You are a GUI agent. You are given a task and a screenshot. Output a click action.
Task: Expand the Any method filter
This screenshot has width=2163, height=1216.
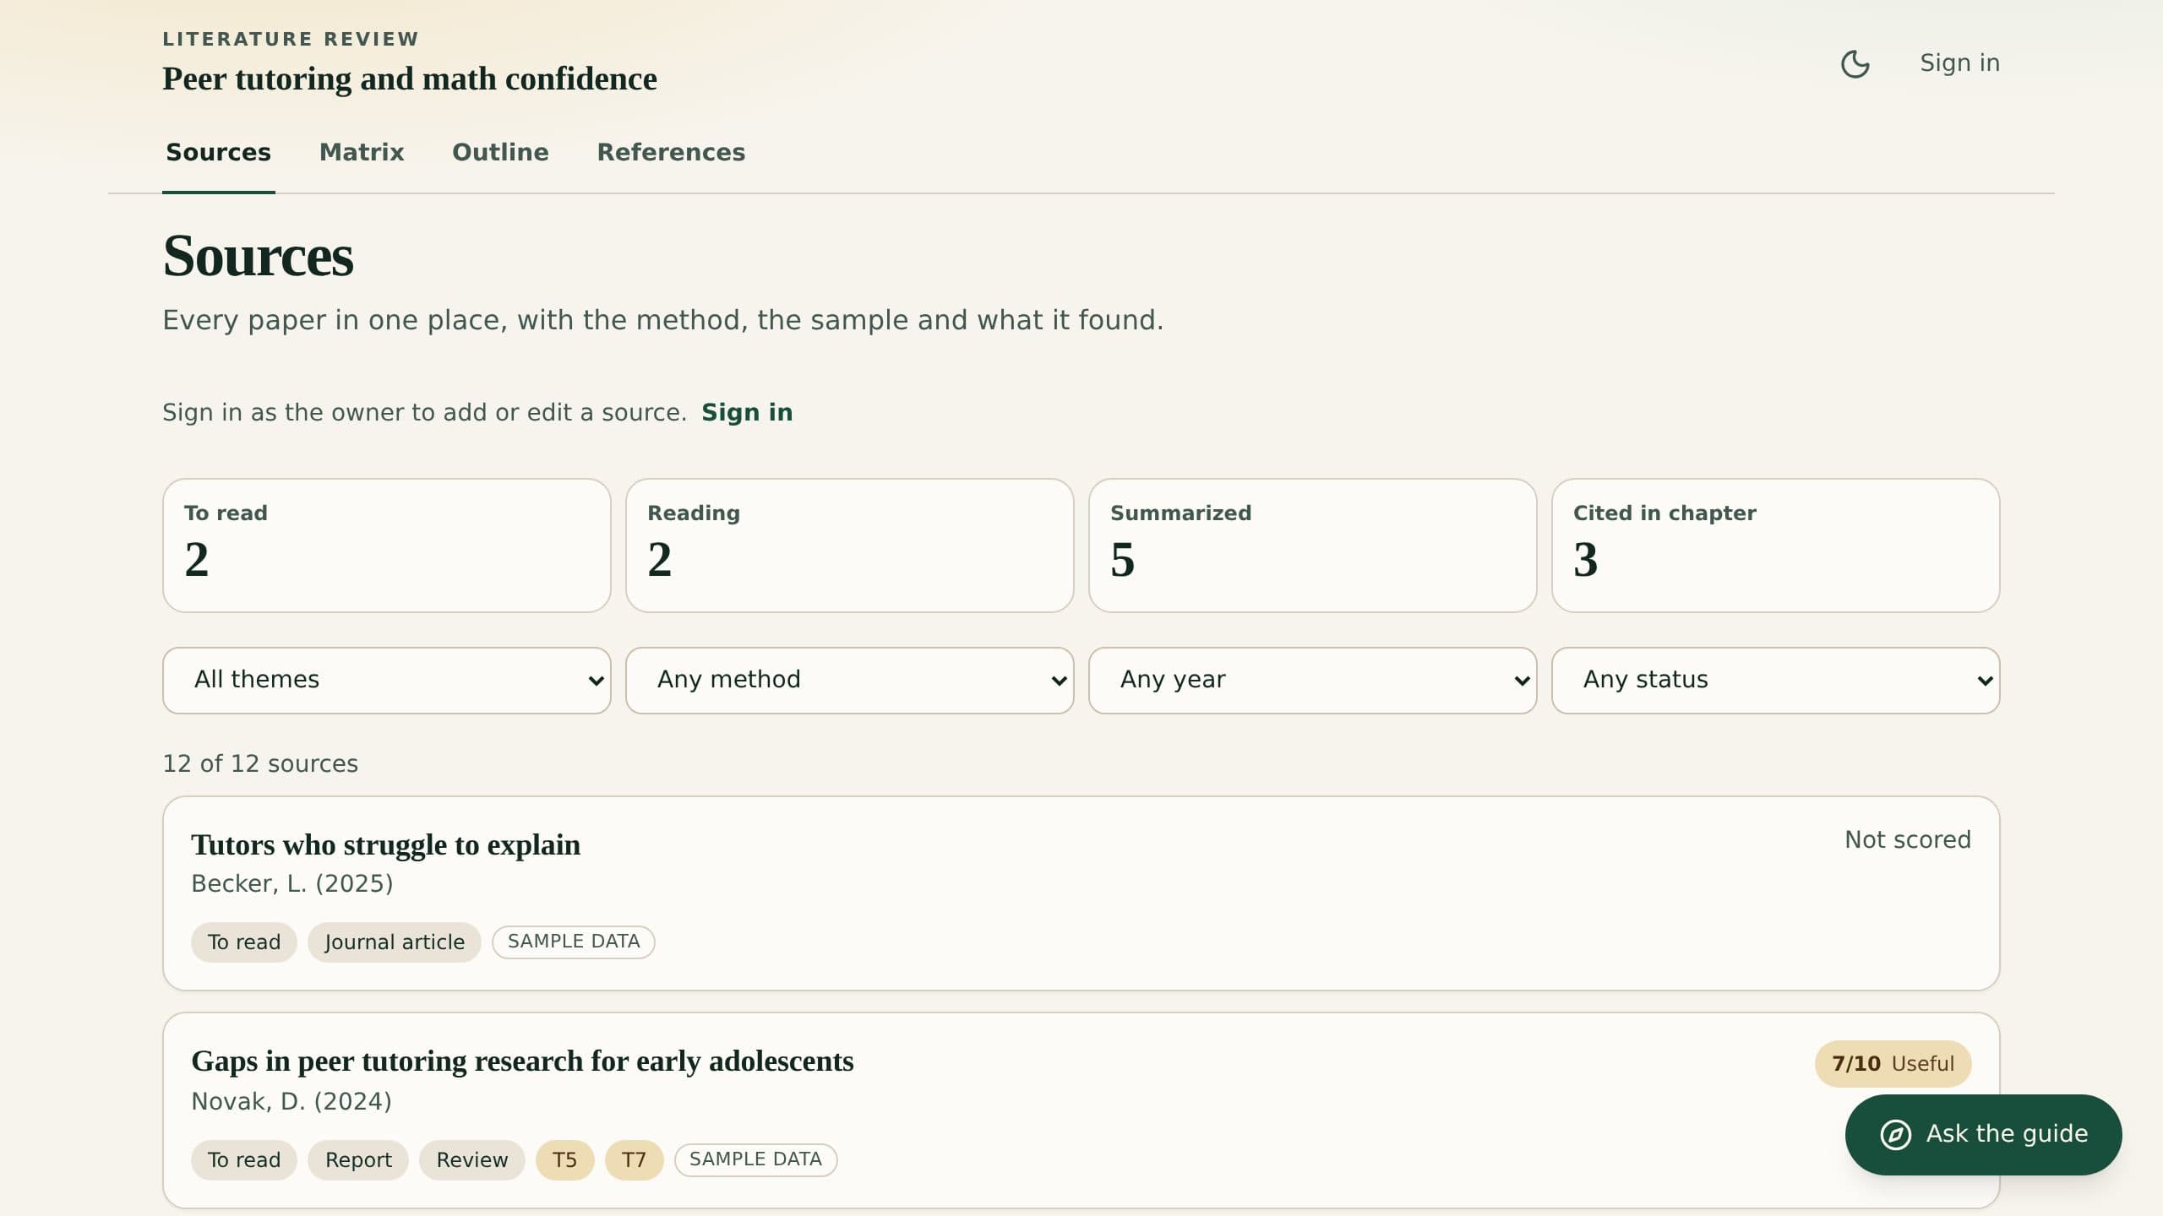click(x=850, y=681)
